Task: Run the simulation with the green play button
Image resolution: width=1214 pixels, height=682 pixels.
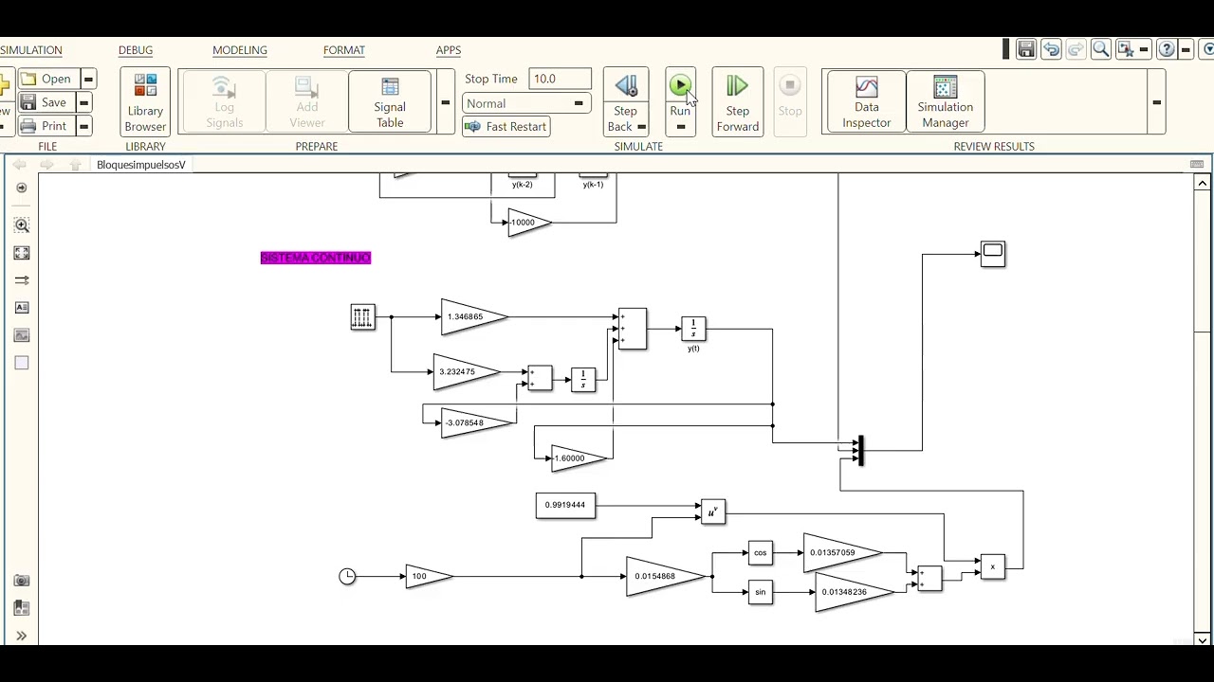Action: pyautogui.click(x=680, y=87)
